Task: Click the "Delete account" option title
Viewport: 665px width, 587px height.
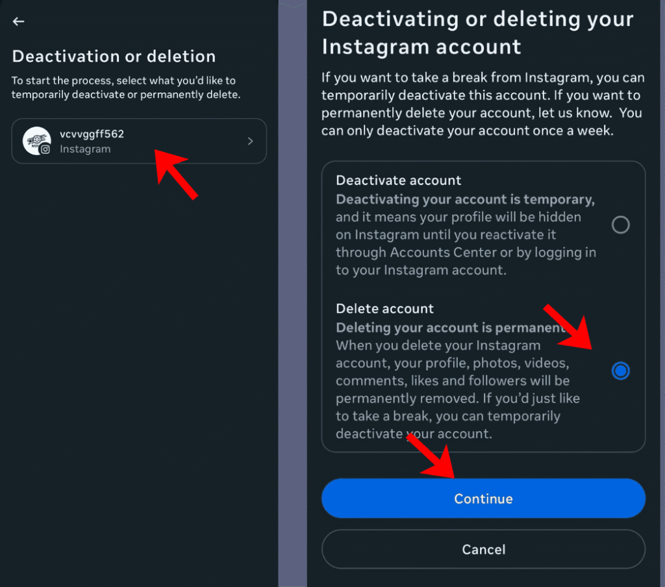Action: pos(384,308)
